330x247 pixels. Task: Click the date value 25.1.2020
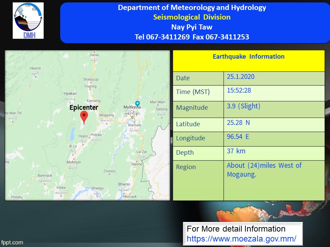click(241, 77)
